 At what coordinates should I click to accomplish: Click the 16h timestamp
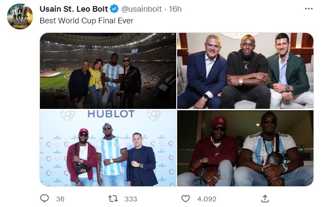coord(175,9)
